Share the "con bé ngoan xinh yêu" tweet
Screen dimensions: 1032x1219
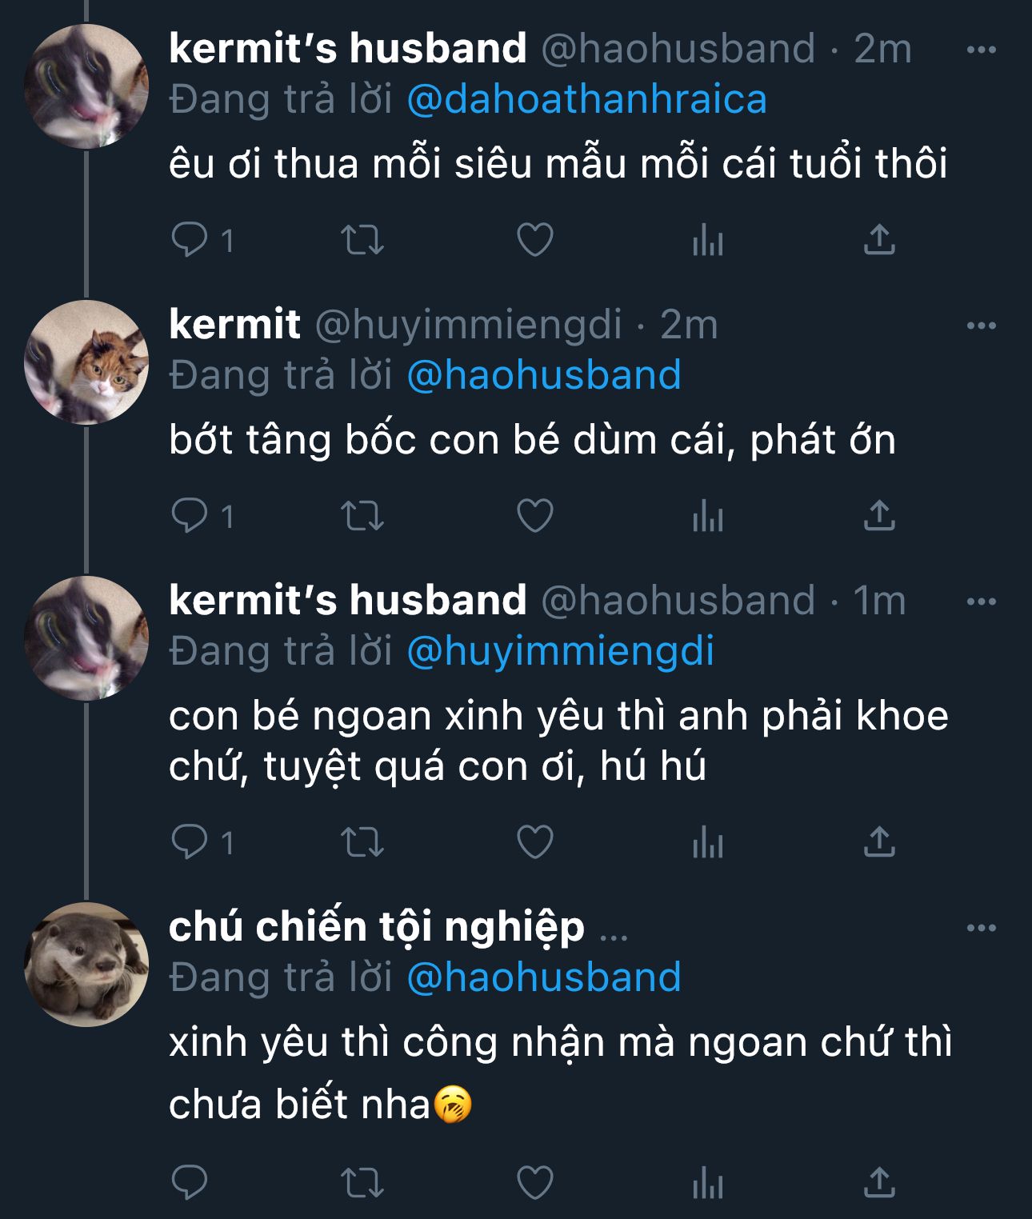click(879, 842)
